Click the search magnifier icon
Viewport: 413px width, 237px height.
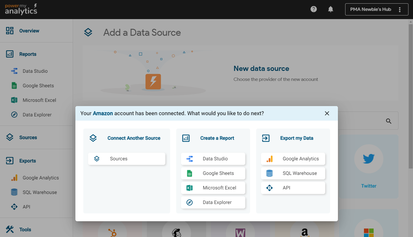[x=389, y=121]
